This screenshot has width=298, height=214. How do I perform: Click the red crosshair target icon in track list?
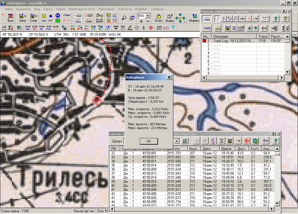tap(246, 141)
